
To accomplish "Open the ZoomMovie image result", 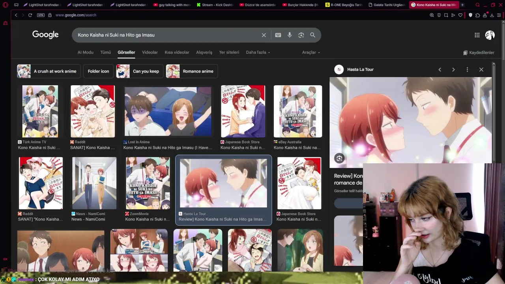I will [148, 183].
